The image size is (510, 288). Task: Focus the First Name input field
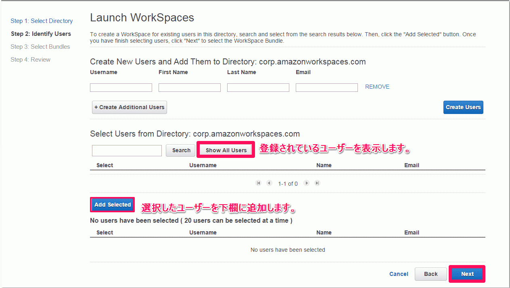[190, 87]
